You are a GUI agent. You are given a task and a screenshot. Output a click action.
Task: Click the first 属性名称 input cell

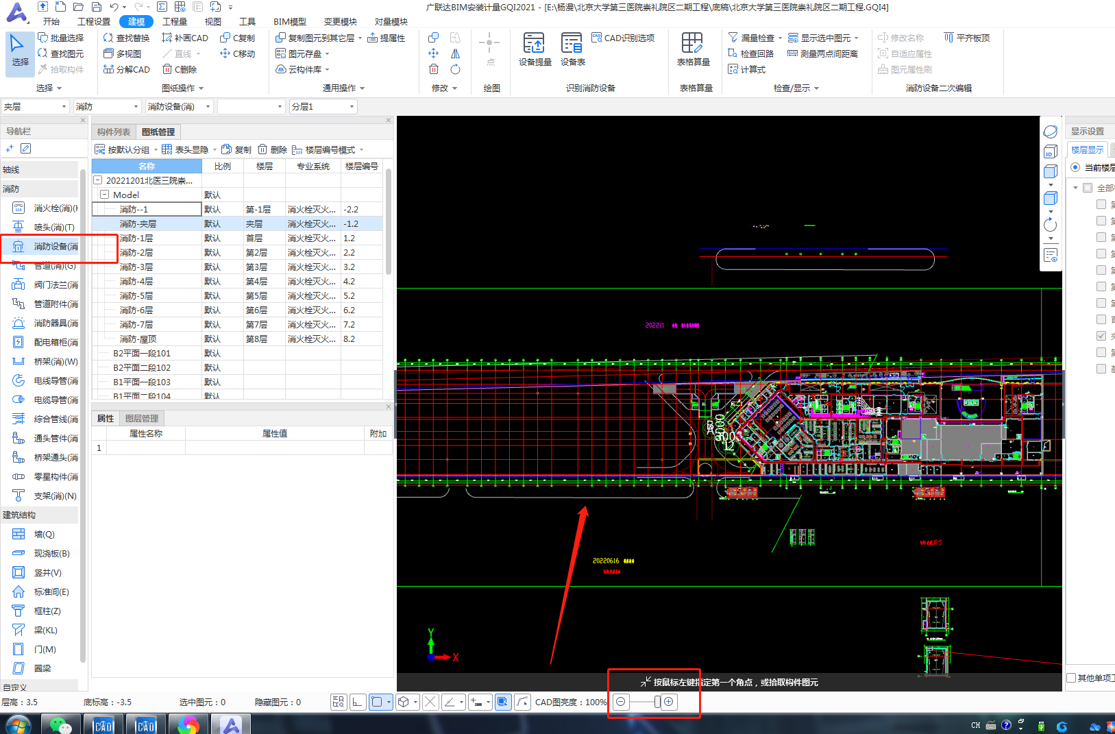(145, 448)
